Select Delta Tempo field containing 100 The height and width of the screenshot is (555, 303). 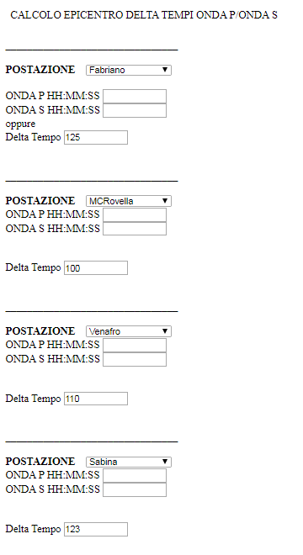[96, 268]
